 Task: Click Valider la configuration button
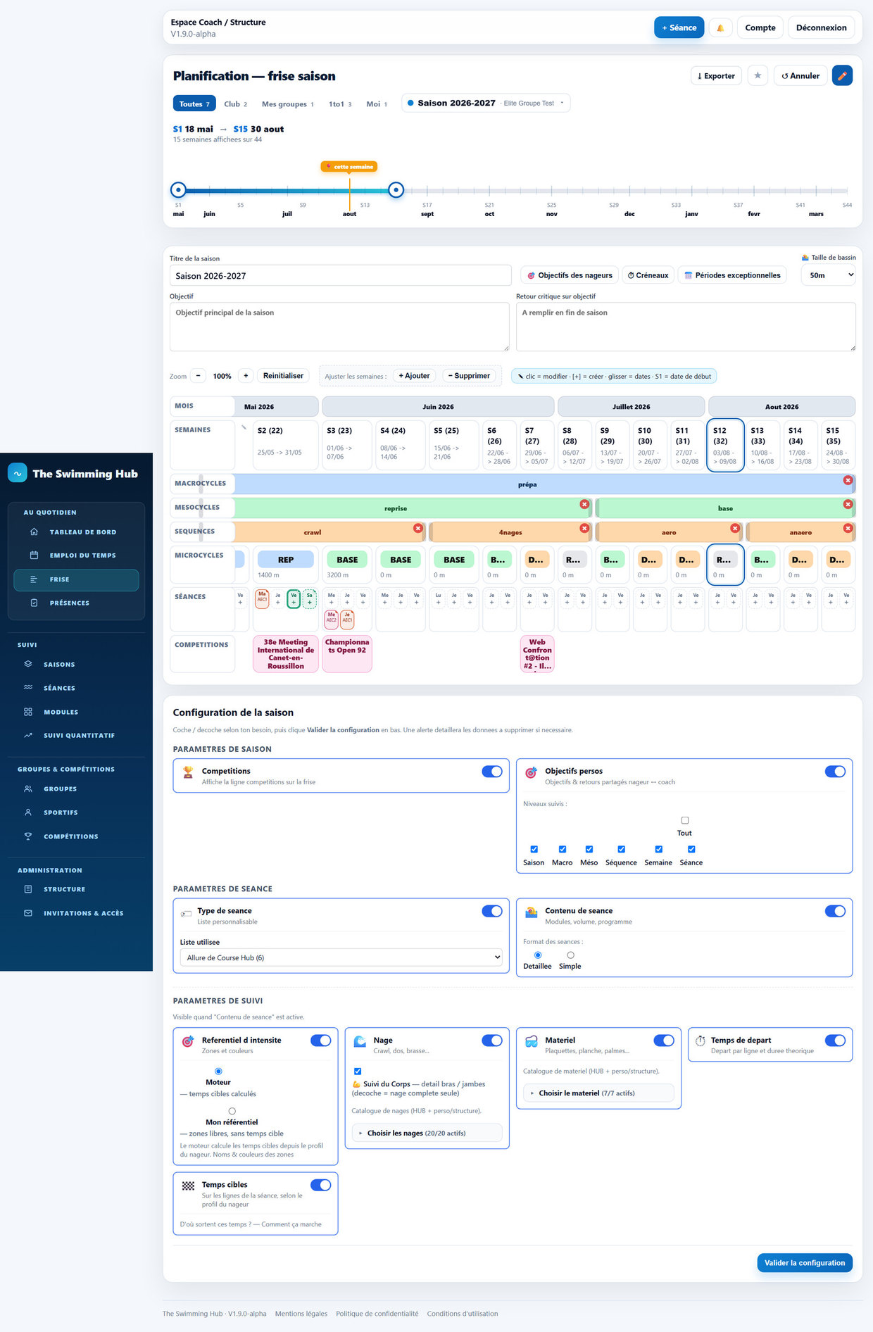click(x=804, y=1262)
